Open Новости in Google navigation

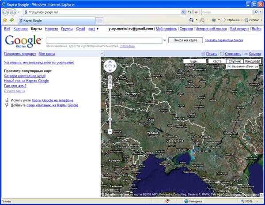pyautogui.click(x=51, y=29)
